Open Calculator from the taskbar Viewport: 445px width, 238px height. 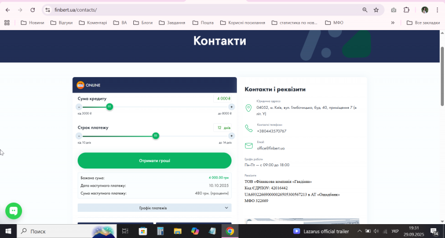click(161, 231)
